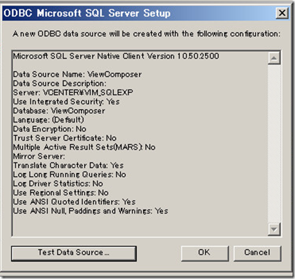The image size is (295, 279).
Task: Click the 'Log Driver Statistics: No' line
Action: click(x=58, y=184)
